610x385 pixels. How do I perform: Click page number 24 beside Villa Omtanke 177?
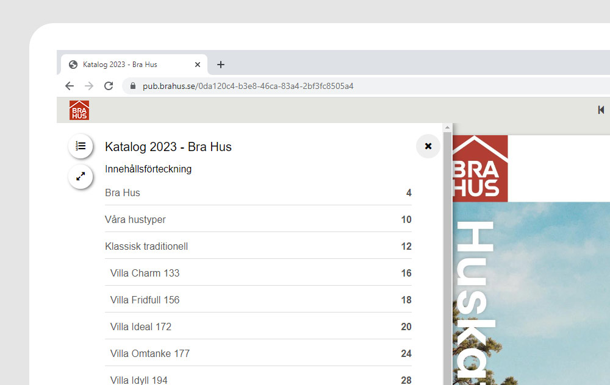[x=406, y=353]
